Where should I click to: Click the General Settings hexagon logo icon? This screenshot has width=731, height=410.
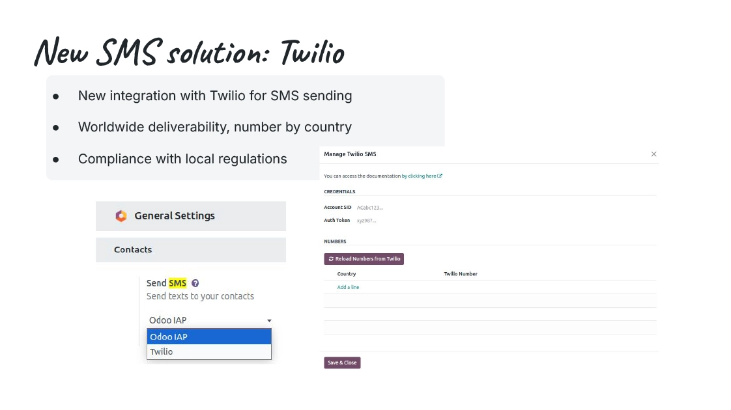[x=121, y=215]
